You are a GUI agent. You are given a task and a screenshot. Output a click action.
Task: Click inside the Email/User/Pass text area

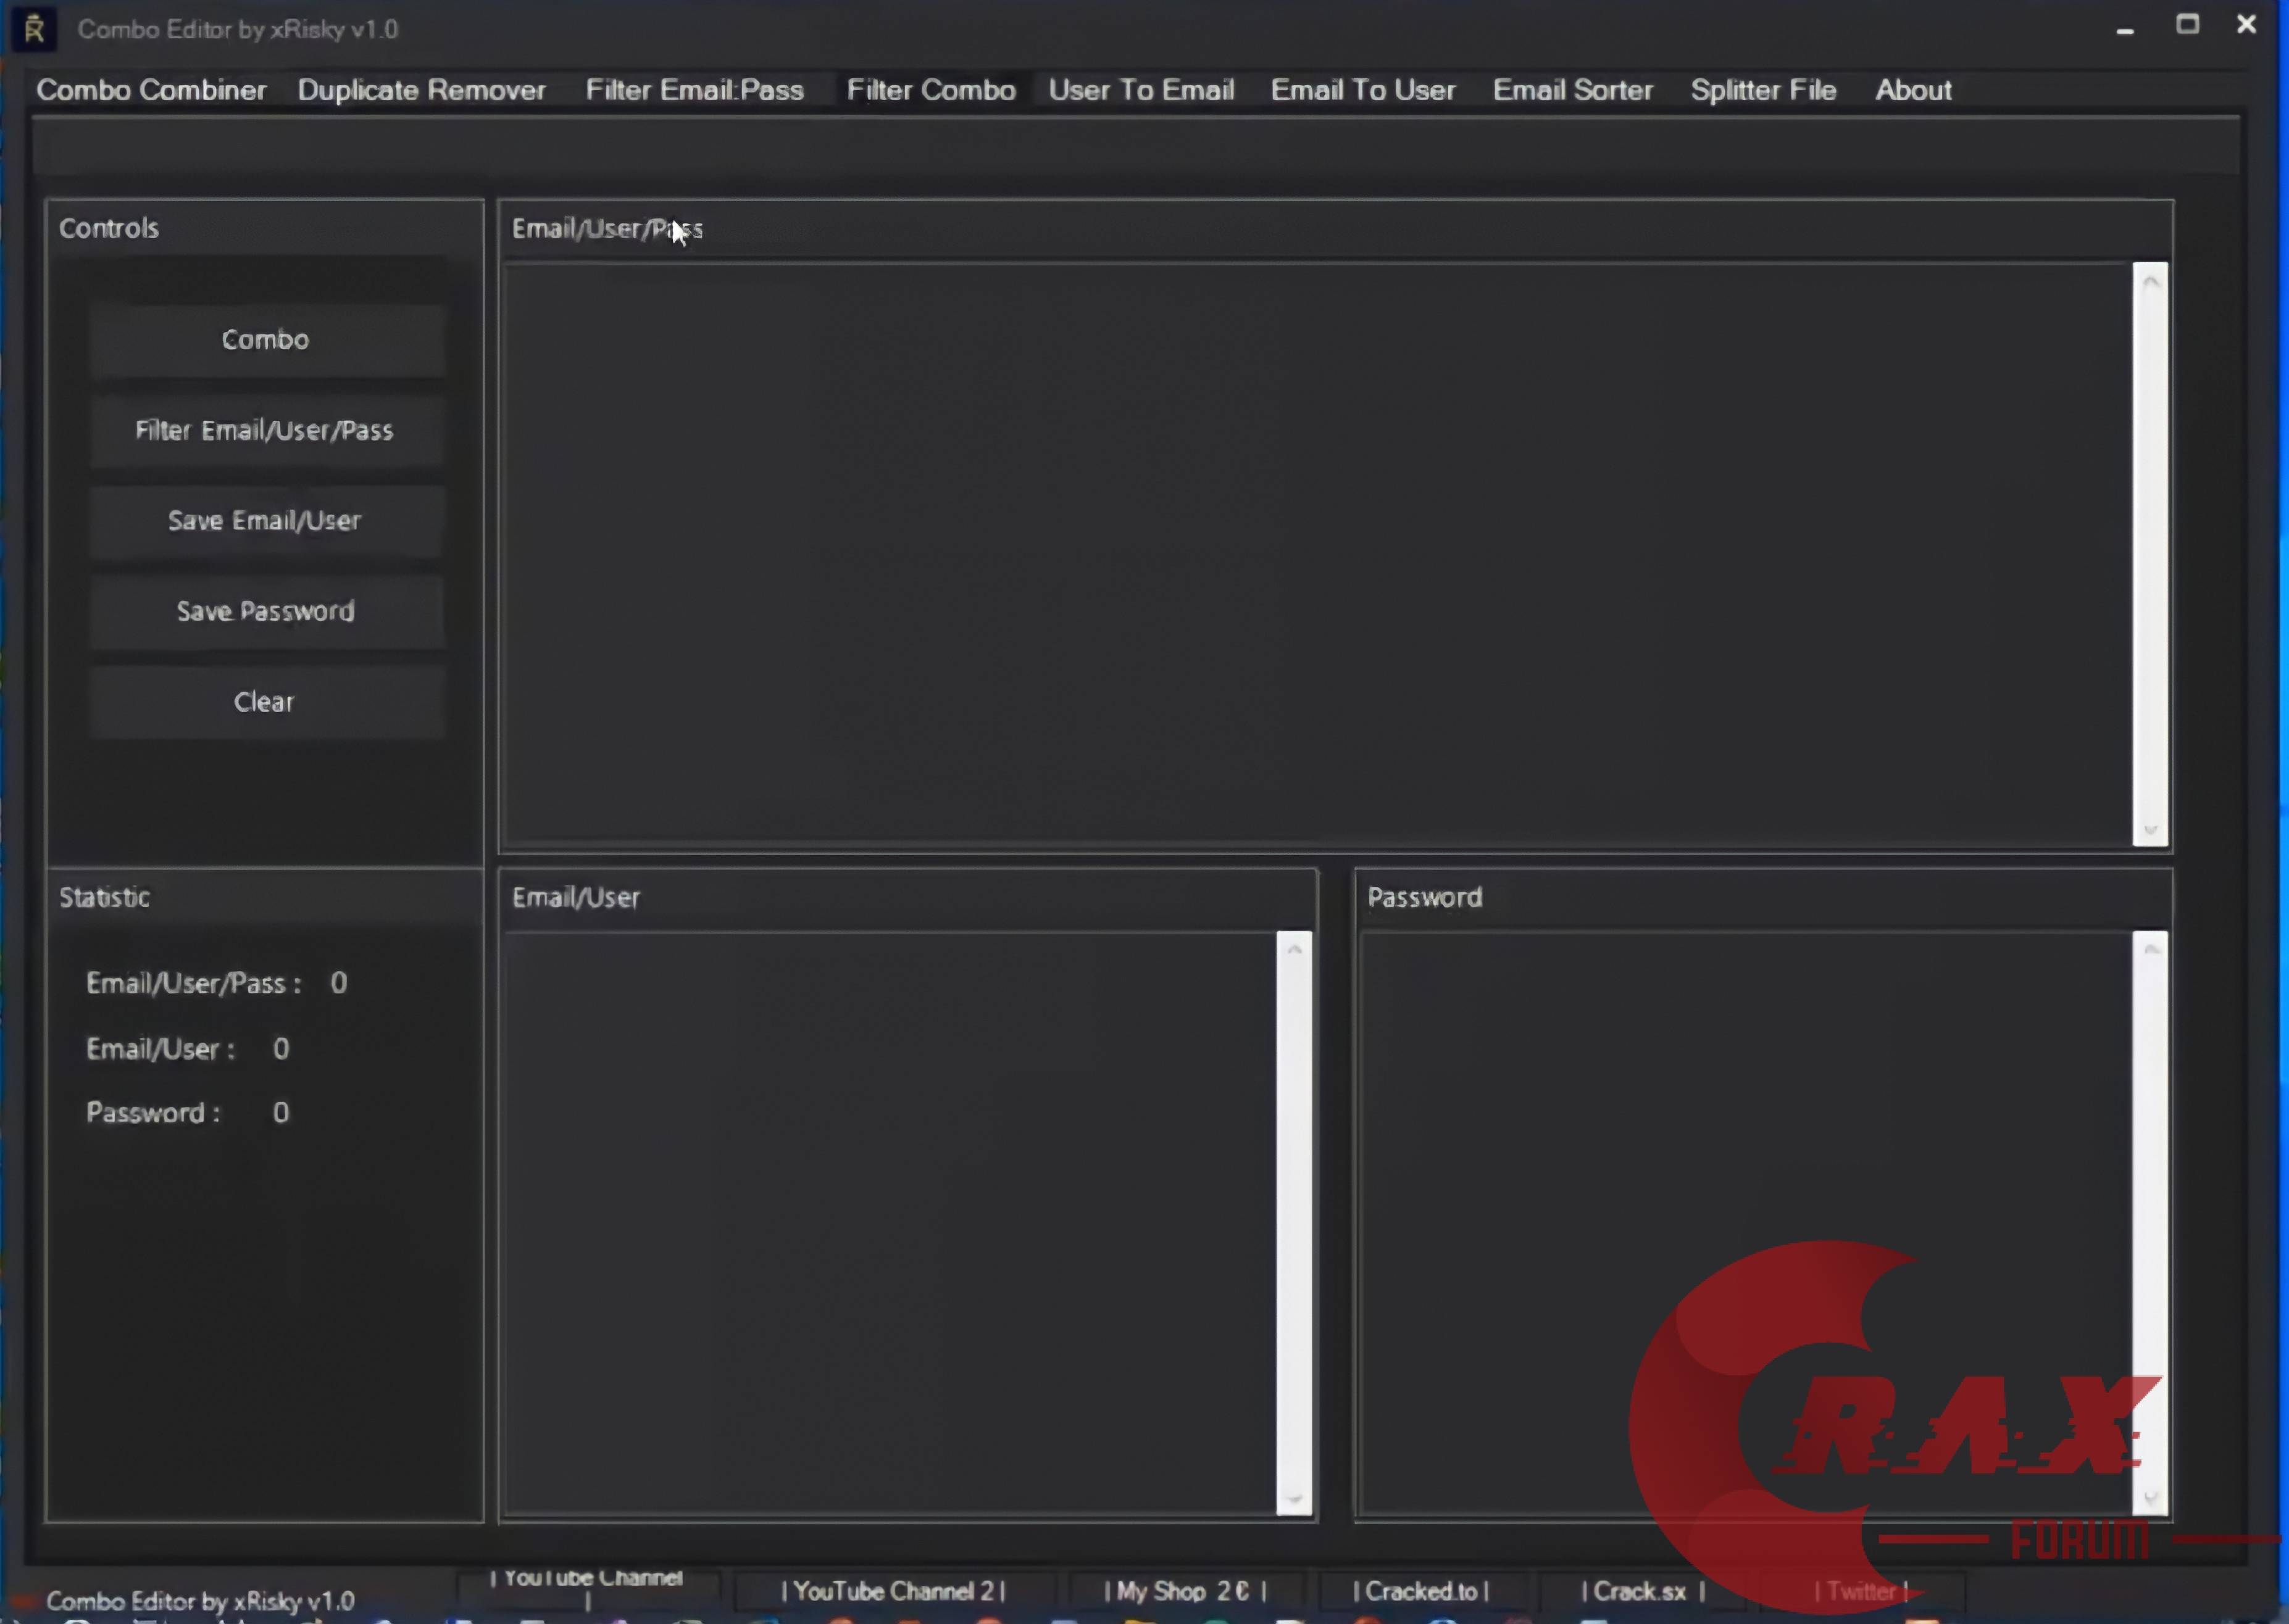pos(1315,555)
